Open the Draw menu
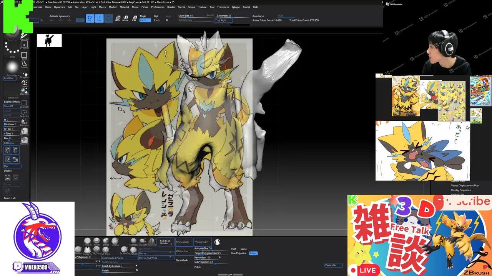The height and width of the screenshot is (276, 492). coord(48,7)
